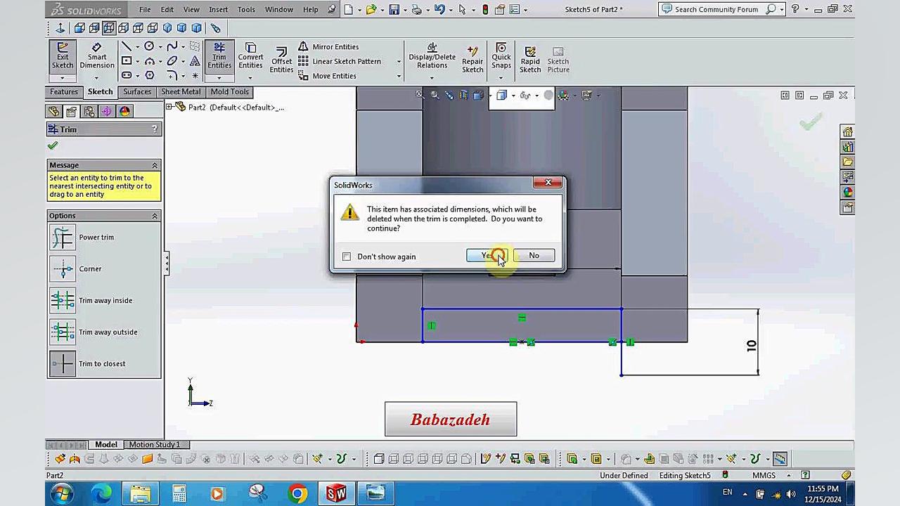Open the Smart Dimension dropdown arrow

(97, 77)
